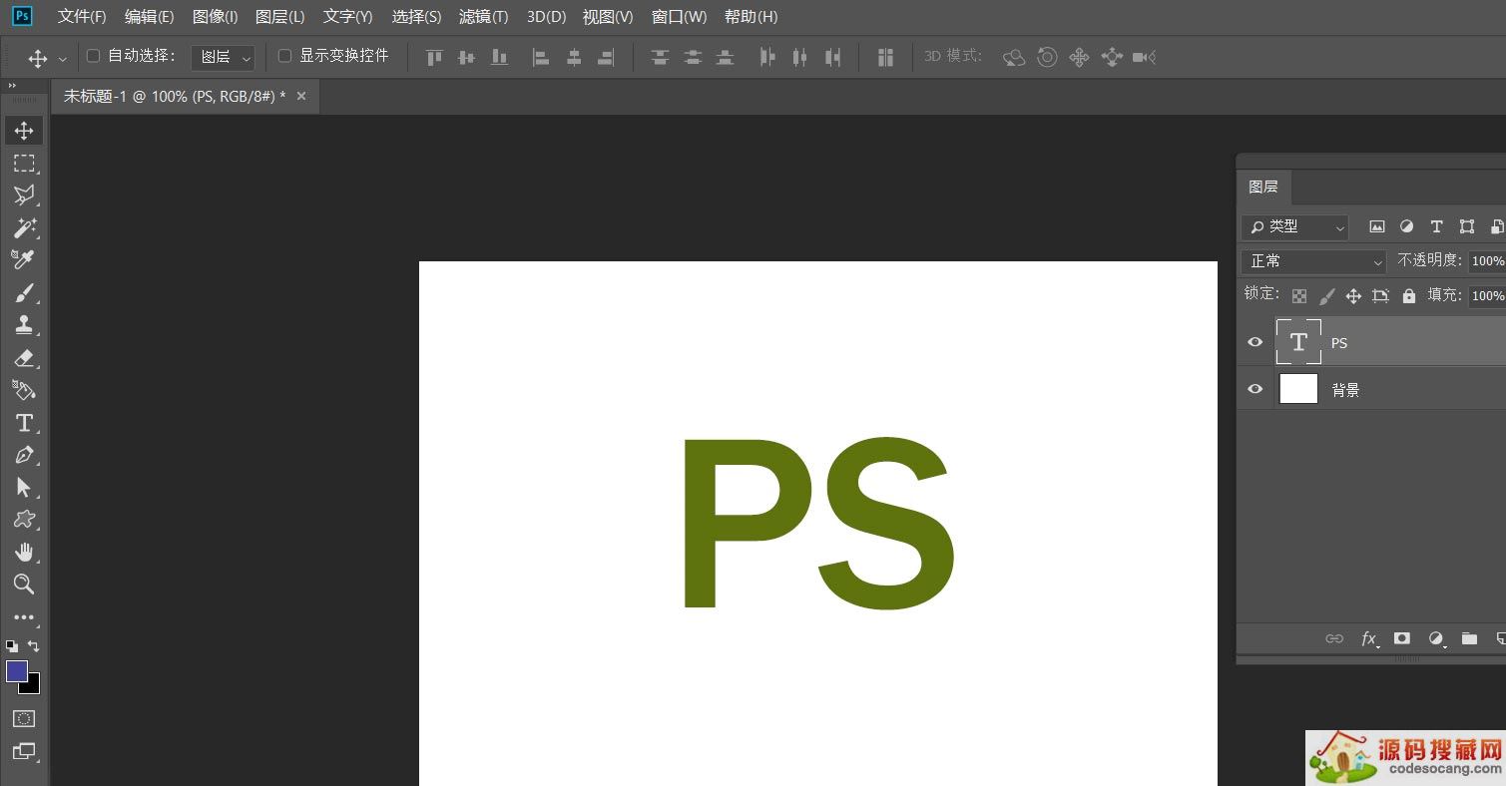Toggle Quick Mask mode
This screenshot has height=786, width=1506.
point(24,718)
